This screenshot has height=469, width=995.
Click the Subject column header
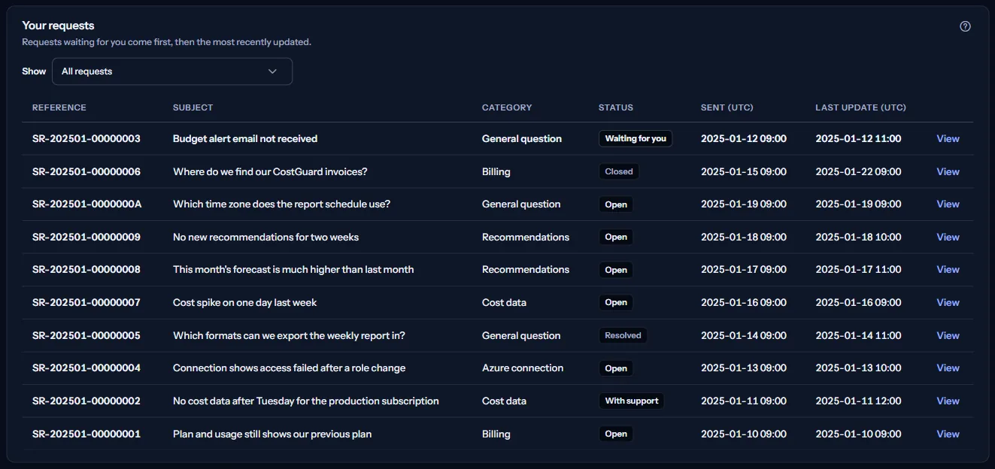pos(193,107)
